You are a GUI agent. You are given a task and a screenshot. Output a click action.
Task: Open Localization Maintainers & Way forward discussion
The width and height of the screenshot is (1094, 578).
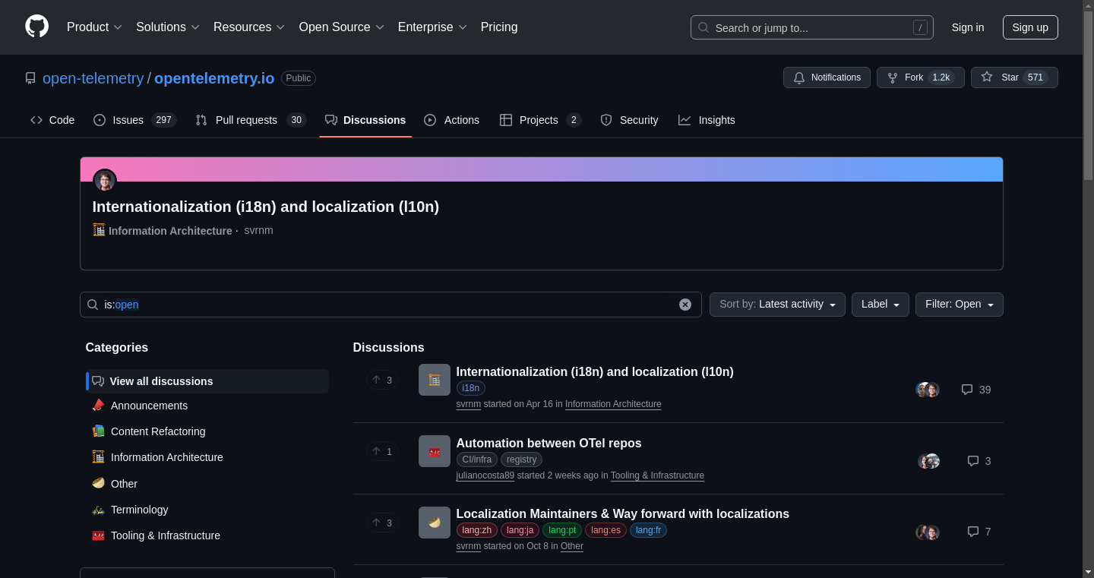[622, 513]
